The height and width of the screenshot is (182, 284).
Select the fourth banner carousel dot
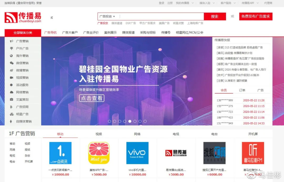pyautogui.click(x=125, y=121)
